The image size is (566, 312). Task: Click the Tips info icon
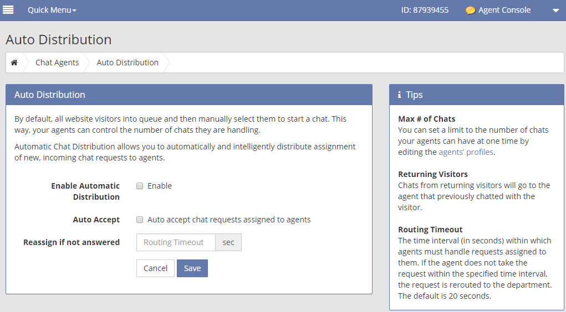pos(399,95)
